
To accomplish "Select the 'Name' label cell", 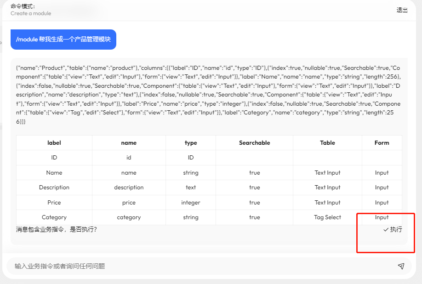I will click(x=54, y=173).
